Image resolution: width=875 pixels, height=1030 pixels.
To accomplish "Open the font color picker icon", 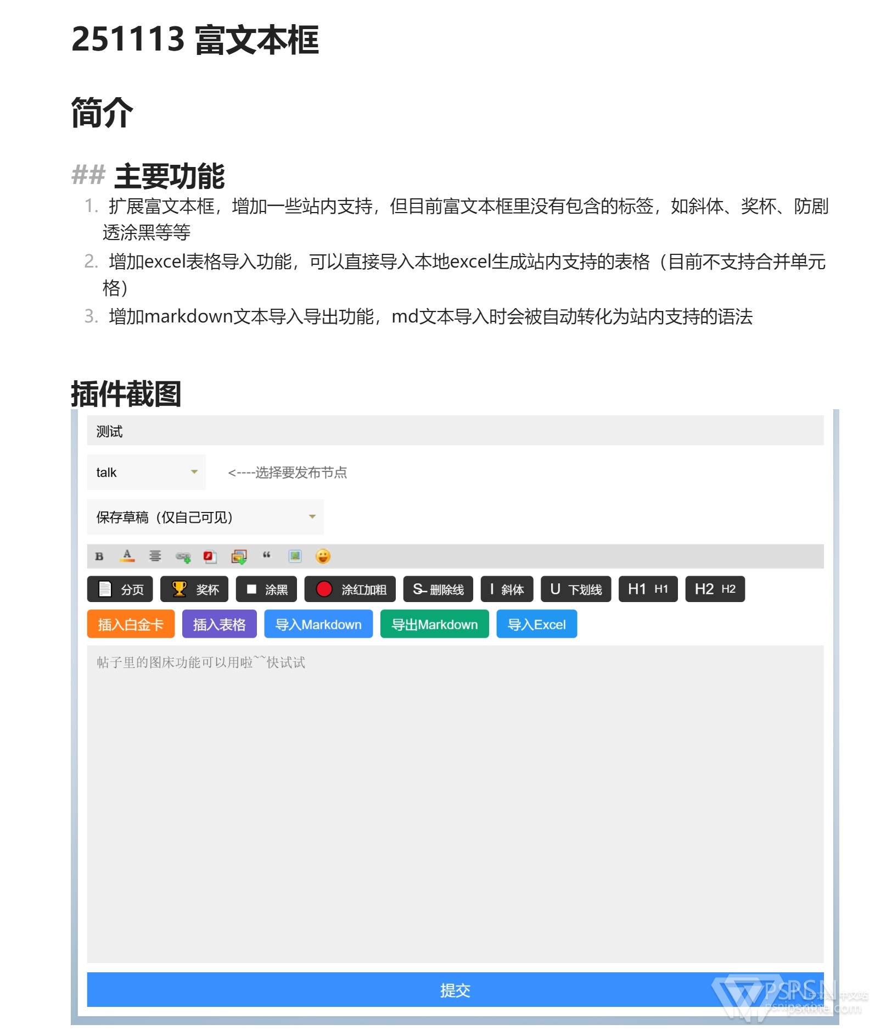I will pos(127,556).
